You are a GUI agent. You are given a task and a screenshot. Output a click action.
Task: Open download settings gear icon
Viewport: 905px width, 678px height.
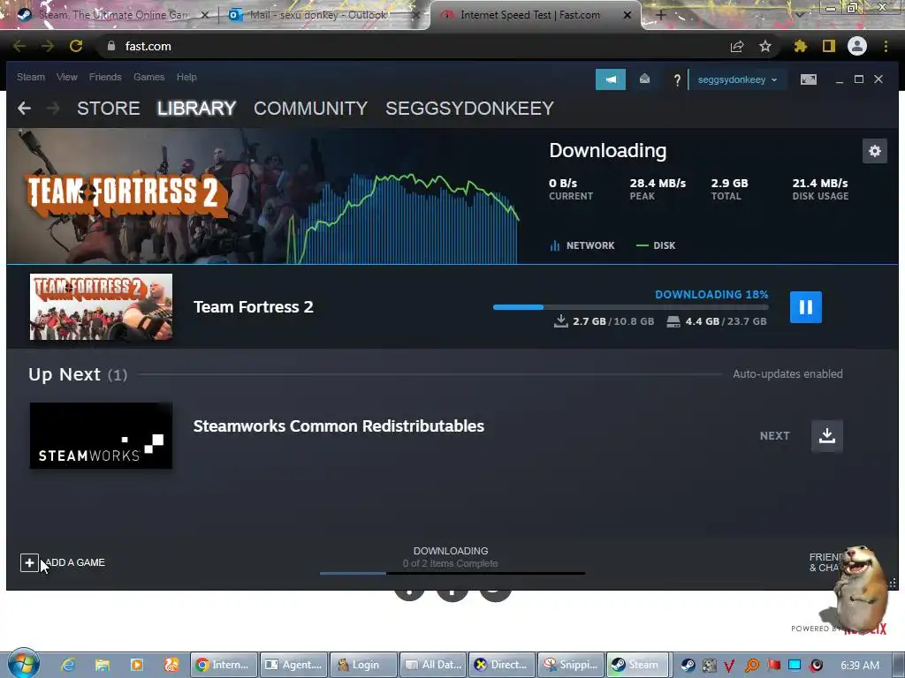tap(874, 151)
